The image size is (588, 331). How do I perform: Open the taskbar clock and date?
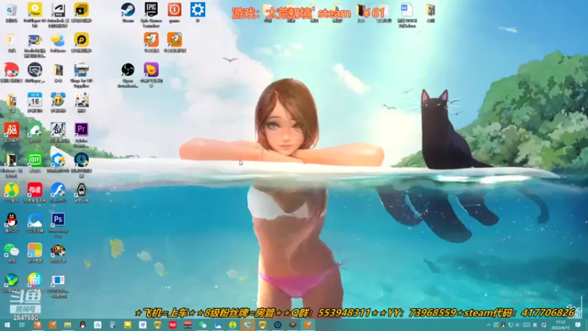coord(560,325)
